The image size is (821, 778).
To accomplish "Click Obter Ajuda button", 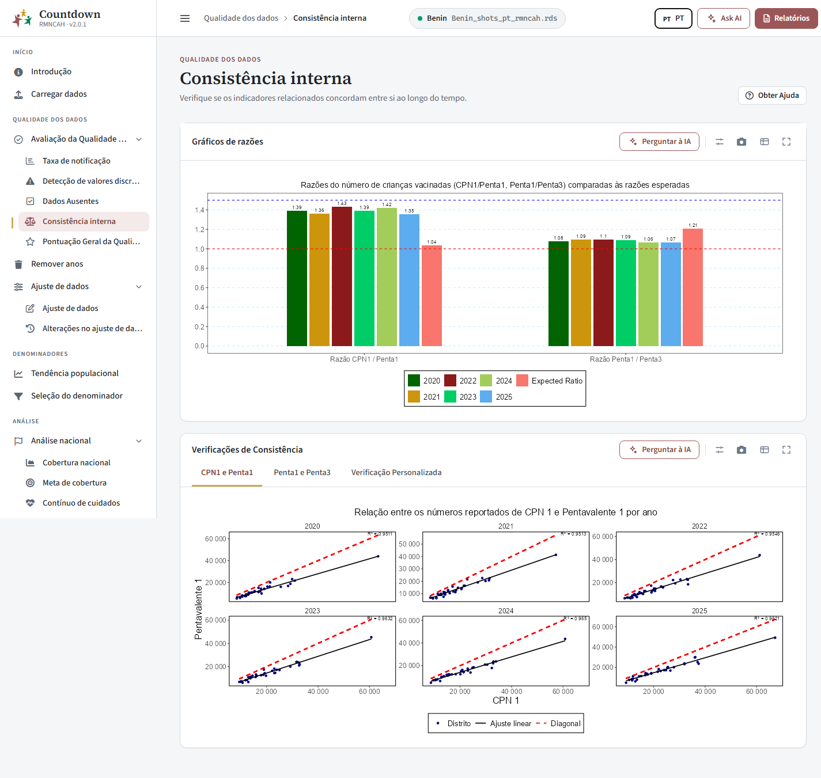I will tap(772, 96).
